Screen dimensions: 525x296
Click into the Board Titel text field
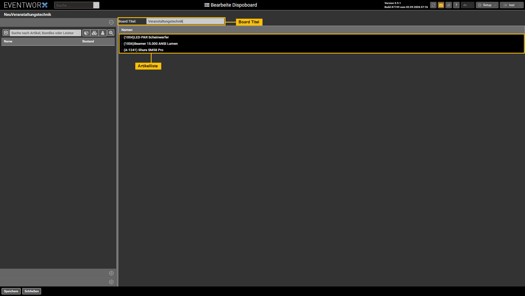(x=185, y=21)
